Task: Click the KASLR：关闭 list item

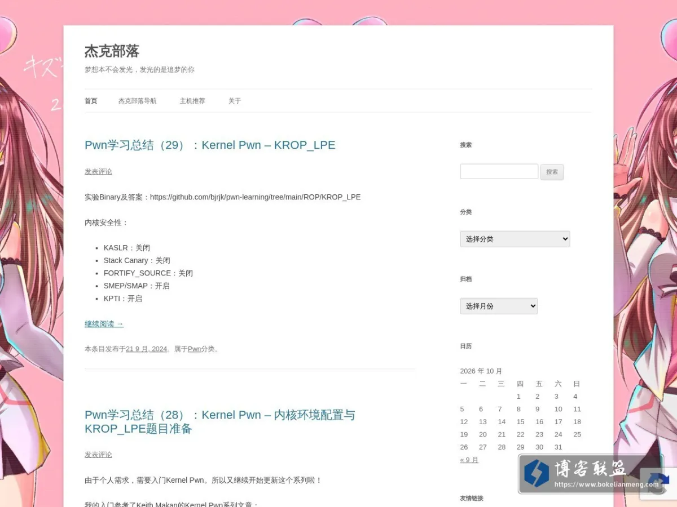Action: (x=127, y=248)
